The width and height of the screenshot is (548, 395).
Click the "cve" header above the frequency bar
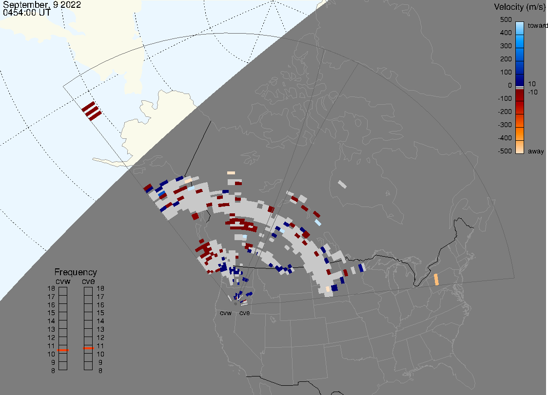(88, 281)
